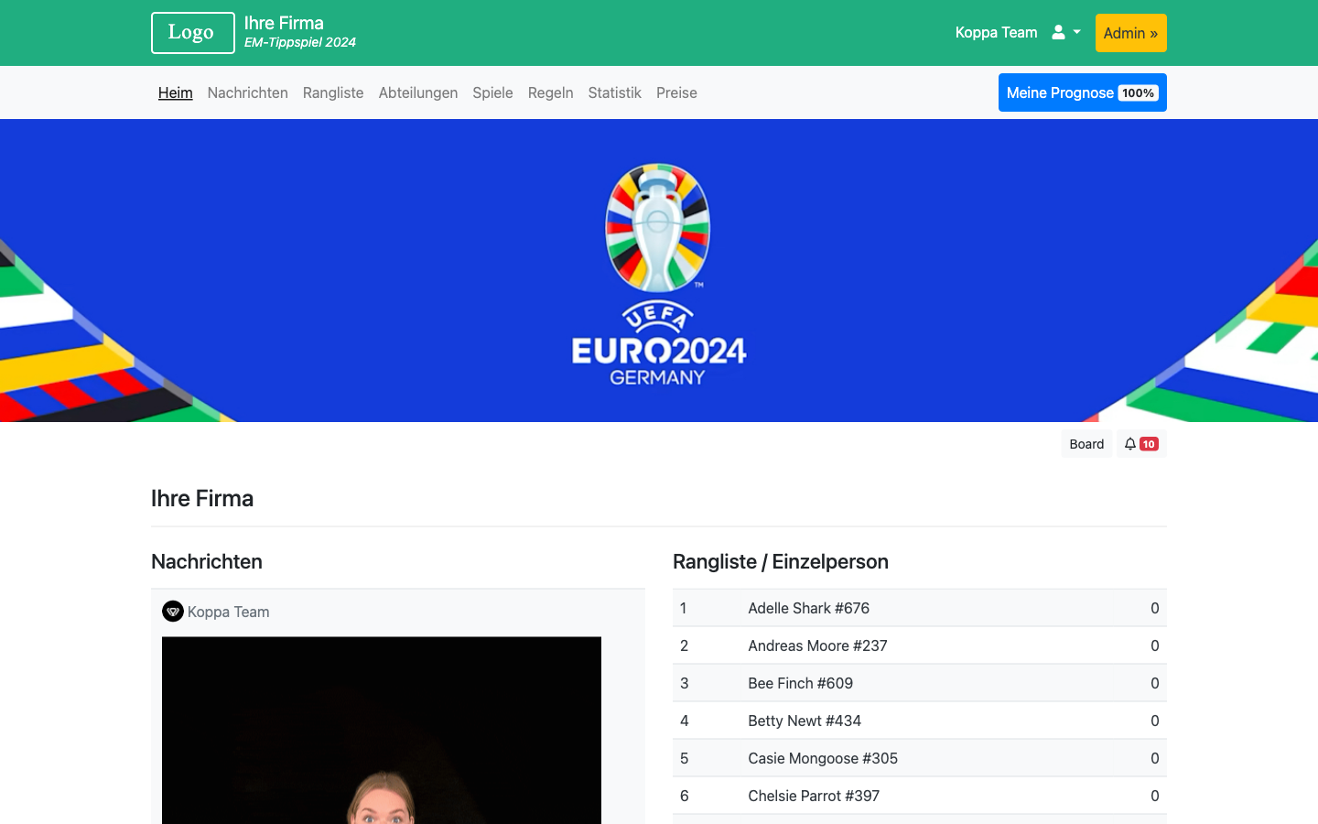
Task: Click the Koppa Team avatar icon
Action: [173, 612]
